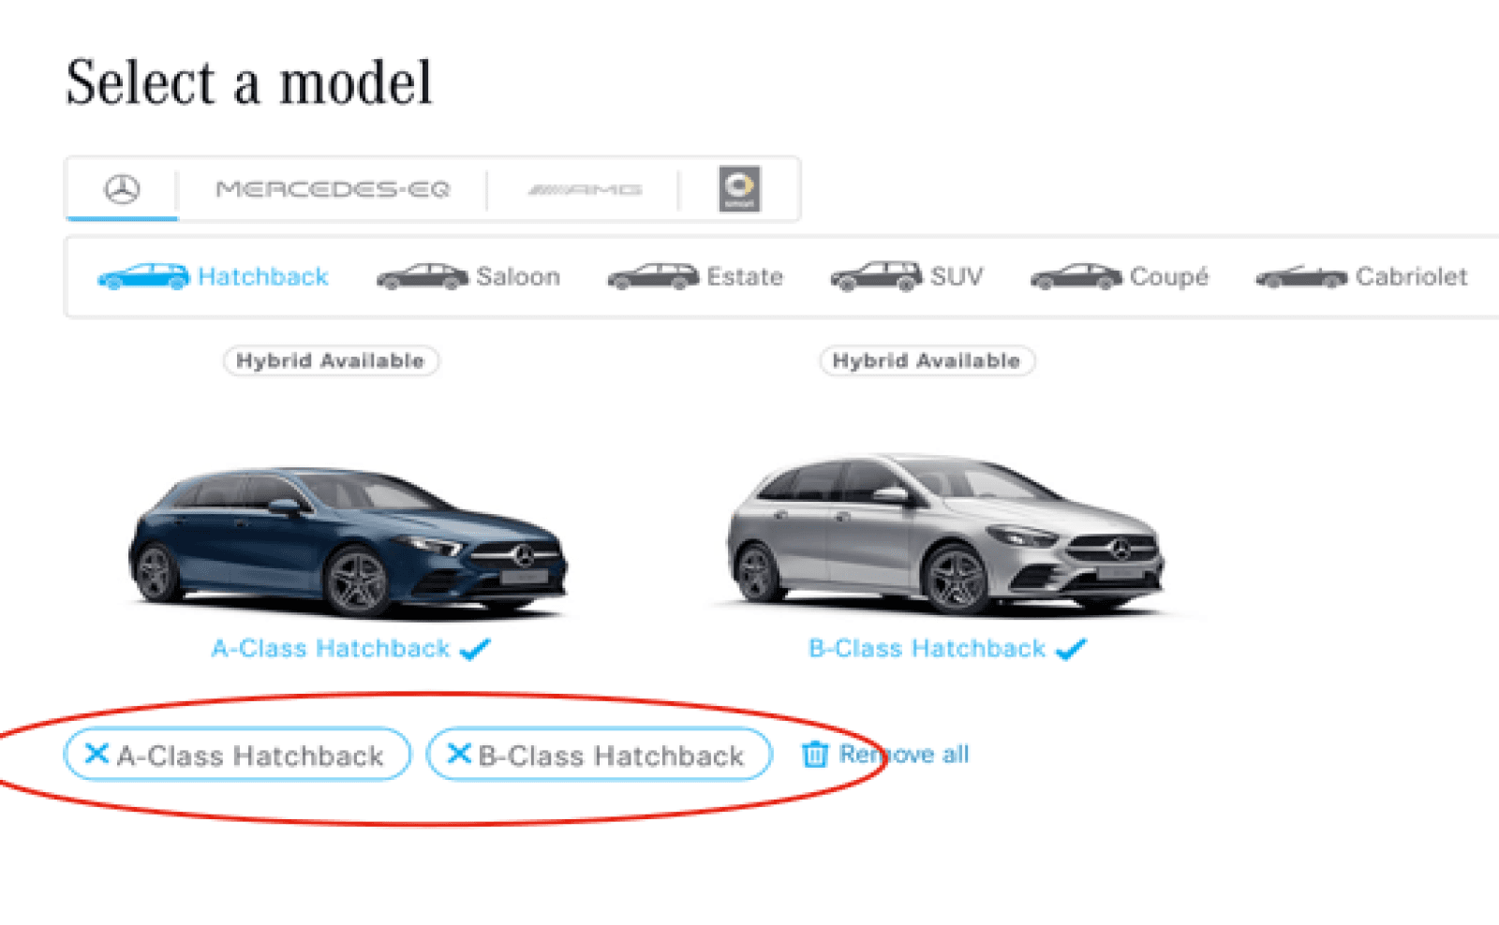Remove A-Class Hatchback chip via X
1499x925 pixels.
pos(96,754)
